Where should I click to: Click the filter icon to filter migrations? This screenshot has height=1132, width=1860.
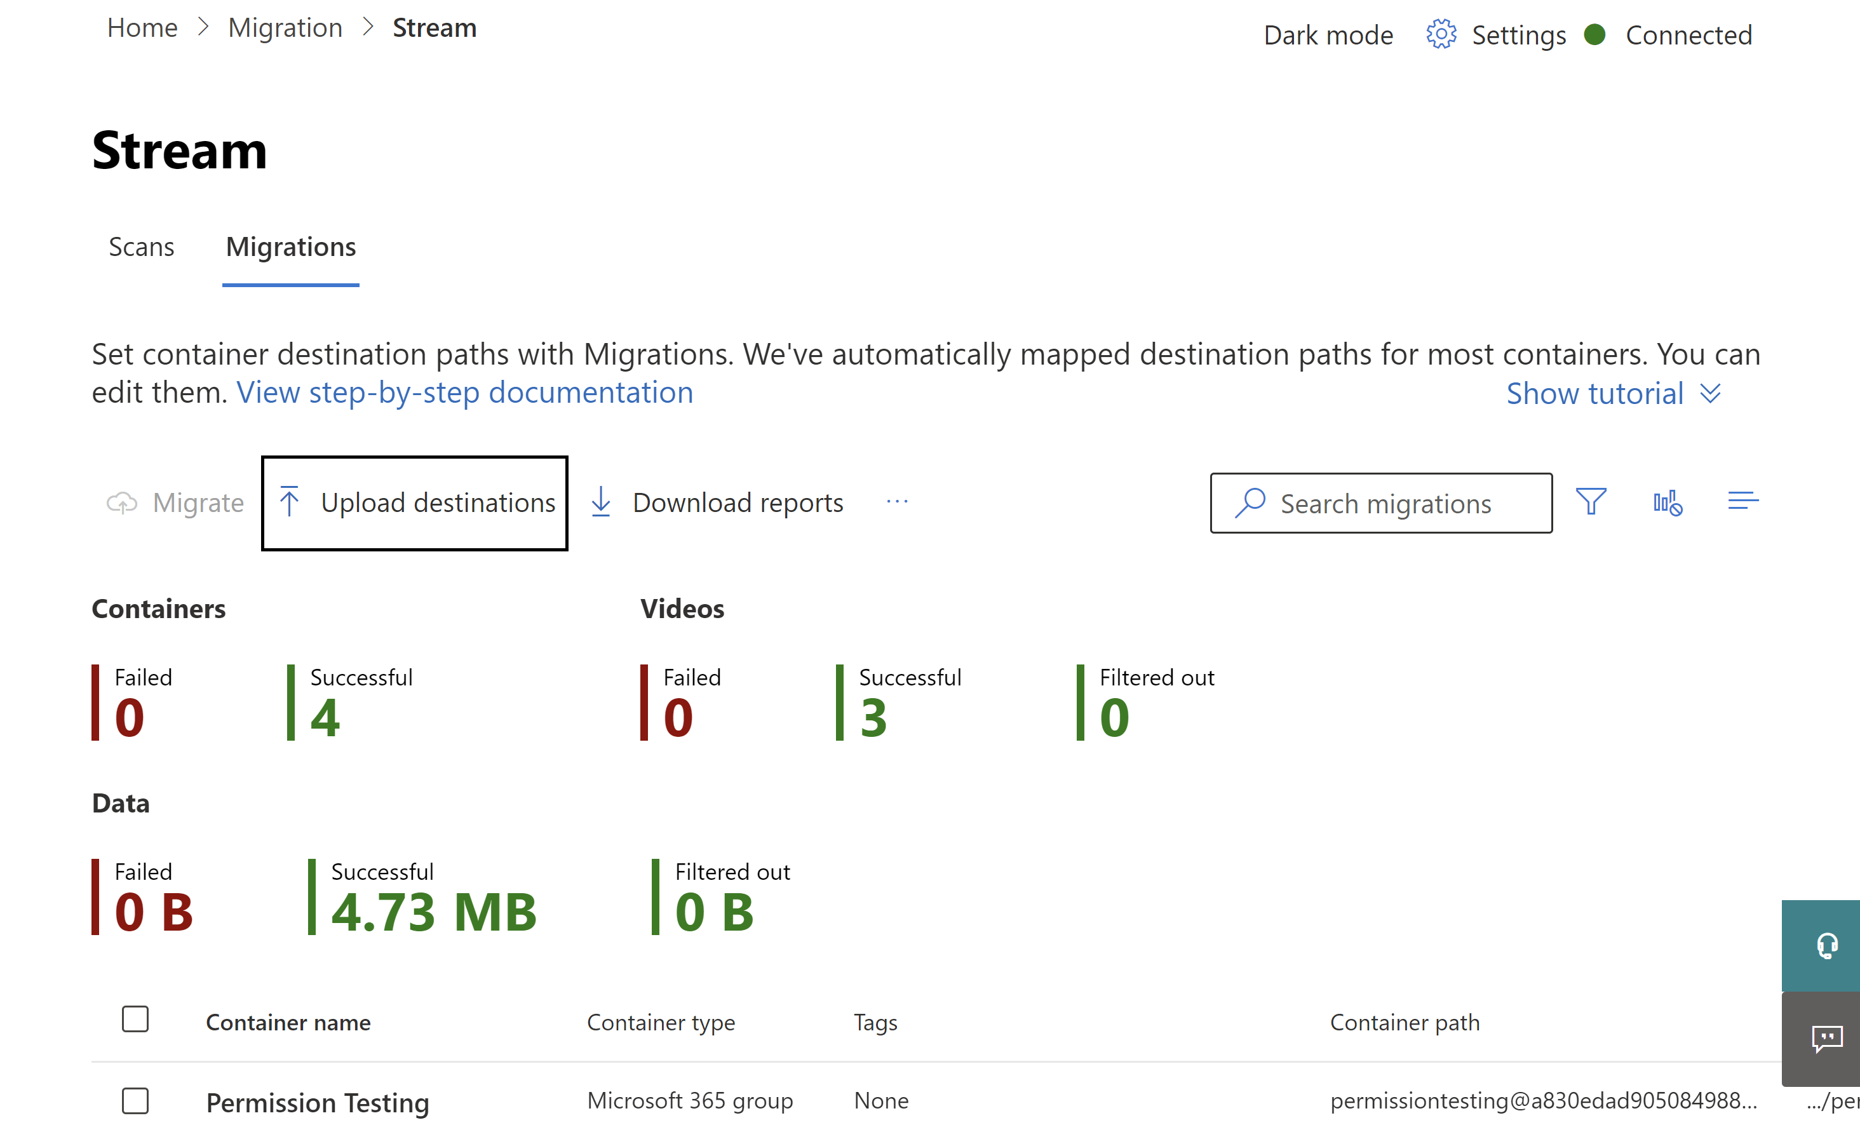click(1590, 502)
